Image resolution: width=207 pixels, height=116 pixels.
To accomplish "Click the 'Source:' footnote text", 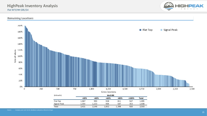I will [9, 110].
